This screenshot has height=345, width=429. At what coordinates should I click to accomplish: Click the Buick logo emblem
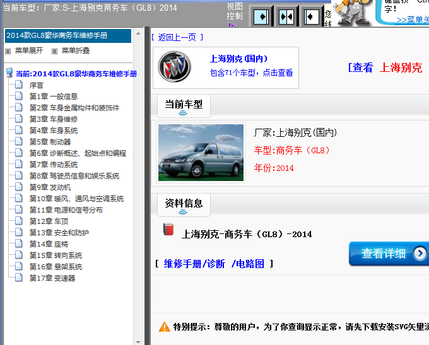click(x=175, y=66)
